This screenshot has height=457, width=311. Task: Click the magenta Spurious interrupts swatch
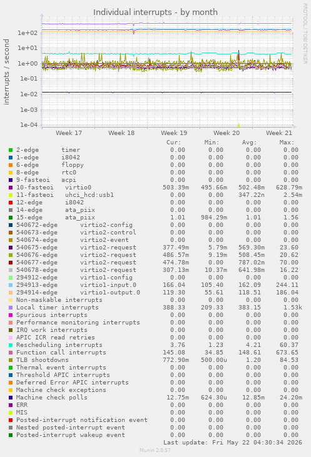[x=11, y=315]
